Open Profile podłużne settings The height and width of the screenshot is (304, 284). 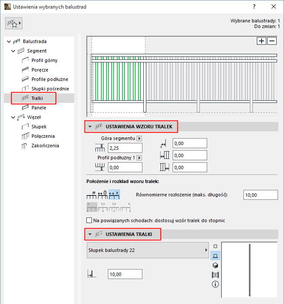(x=50, y=79)
